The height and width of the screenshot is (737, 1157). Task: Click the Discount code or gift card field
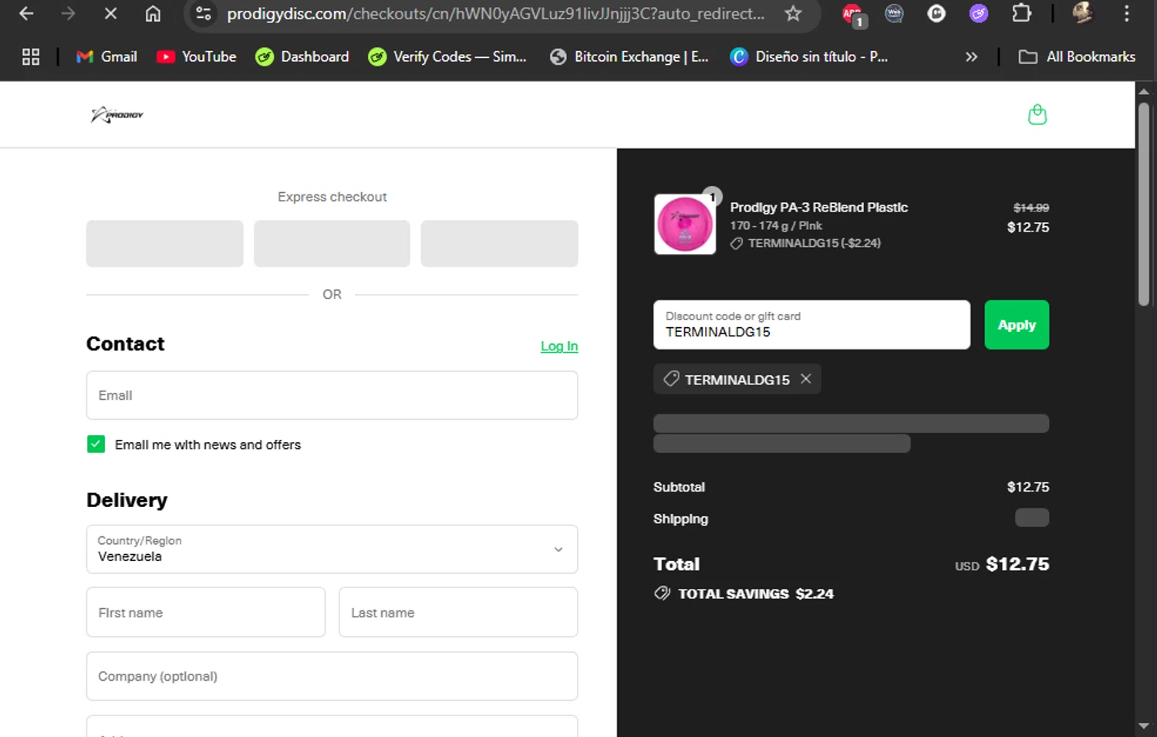point(811,324)
